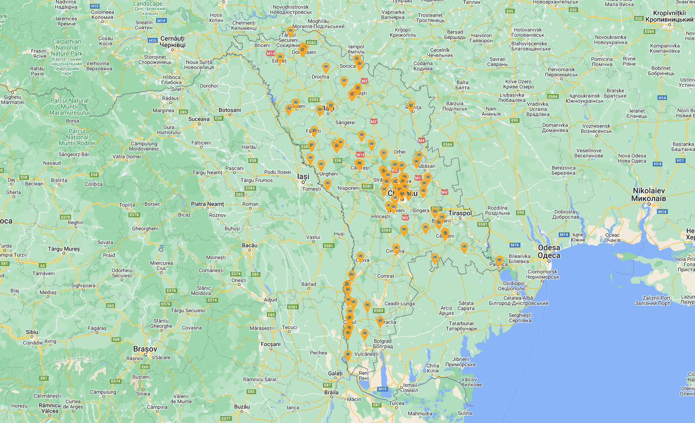The height and width of the screenshot is (423, 695).
Task: Open the orange marker at Cimișlia
Action: pyautogui.click(x=396, y=248)
